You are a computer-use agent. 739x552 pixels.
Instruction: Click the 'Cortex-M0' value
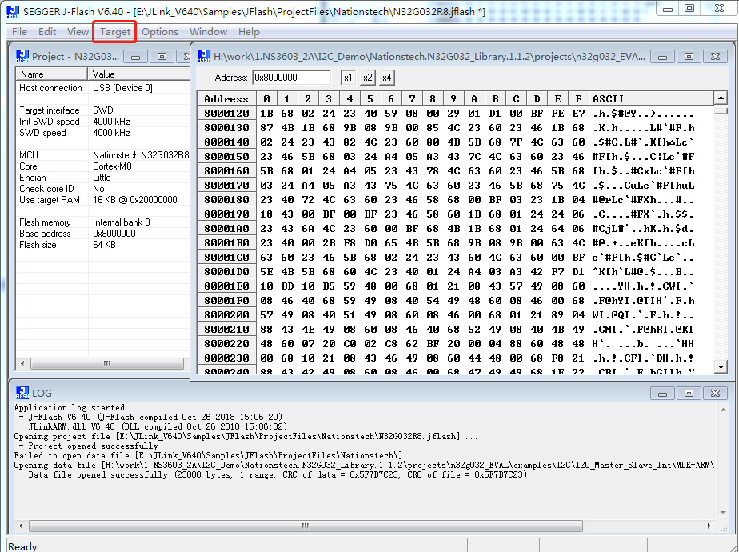click(112, 166)
